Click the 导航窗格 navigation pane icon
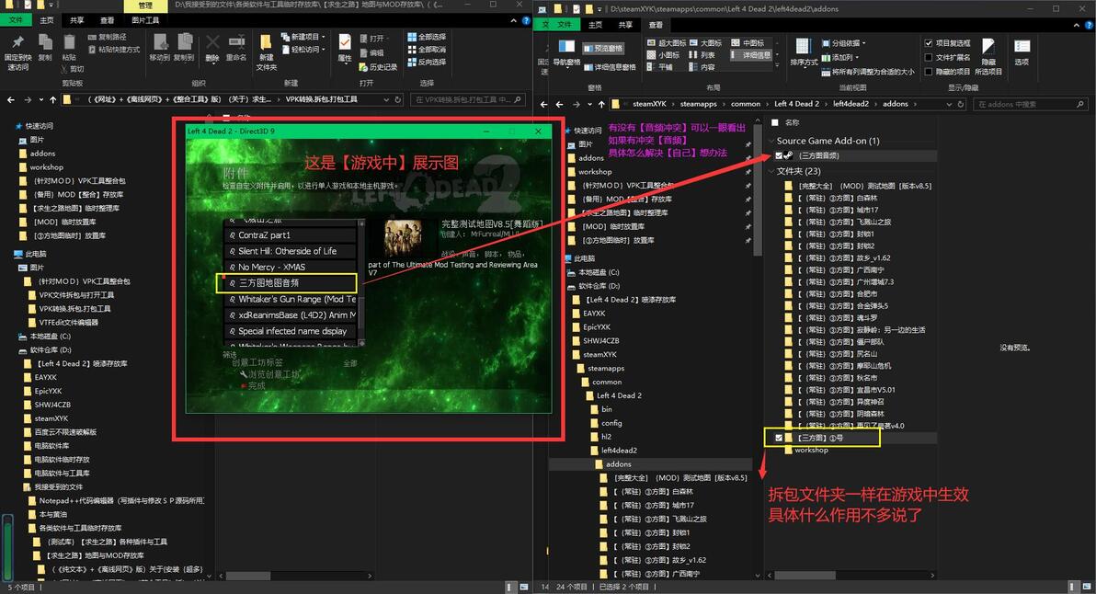This screenshot has width=1096, height=594. (566, 47)
